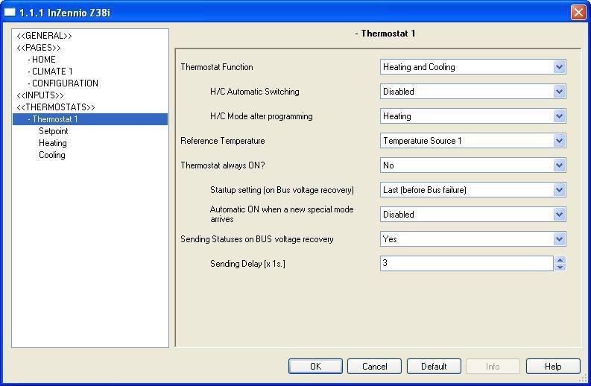The image size is (591, 386).
Task: Click the Thermostat Function label
Action: tap(217, 67)
